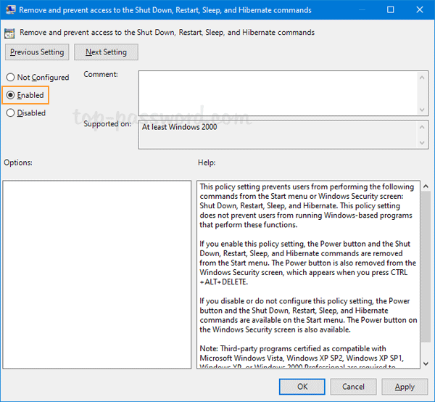Choose the Enabled radio option
This screenshot has height=402, width=435.
(10, 95)
